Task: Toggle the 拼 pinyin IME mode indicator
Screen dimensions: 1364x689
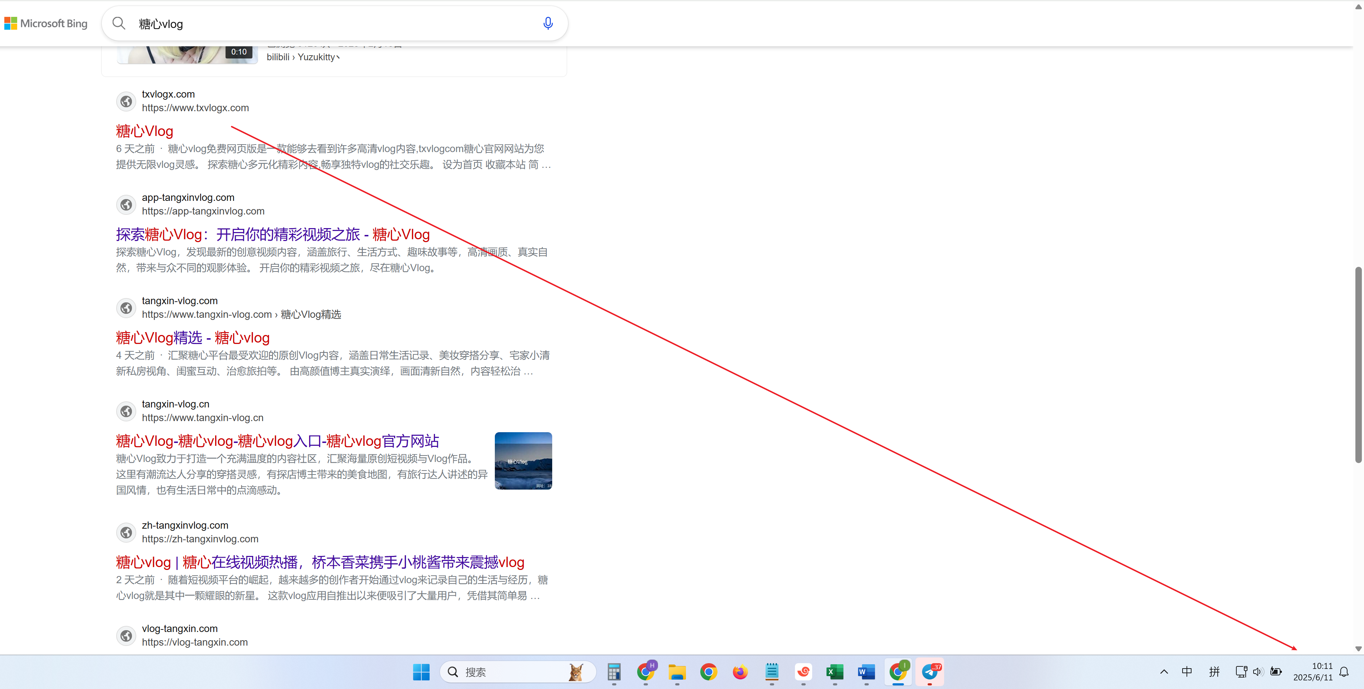Action: pos(1214,671)
